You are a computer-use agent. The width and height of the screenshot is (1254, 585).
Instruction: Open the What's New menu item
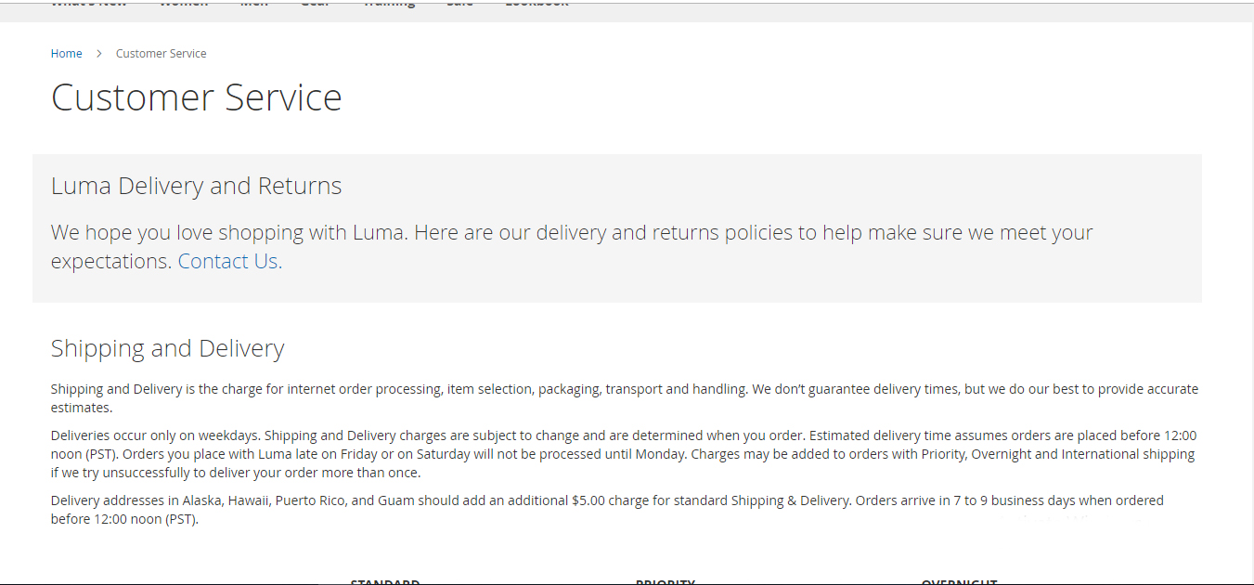pyautogui.click(x=88, y=4)
